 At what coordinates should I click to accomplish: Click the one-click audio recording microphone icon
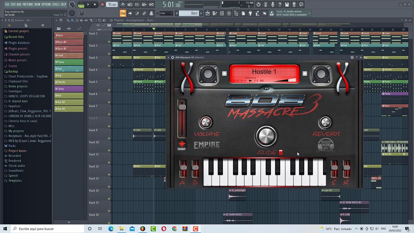(x=273, y=5)
